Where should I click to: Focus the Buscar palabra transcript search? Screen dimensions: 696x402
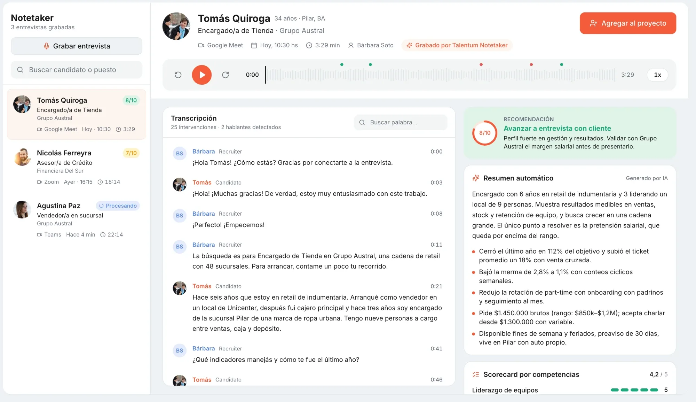(x=401, y=122)
